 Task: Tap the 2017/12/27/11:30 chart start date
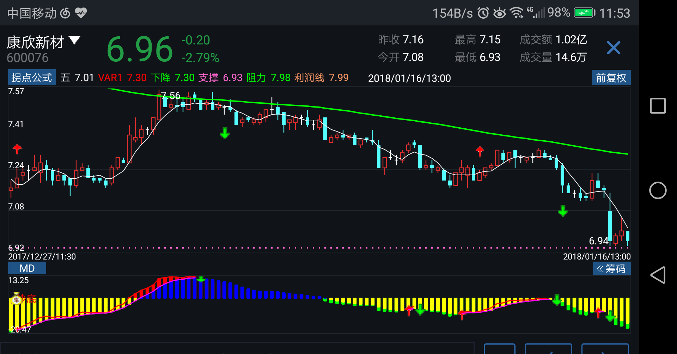pyautogui.click(x=42, y=257)
